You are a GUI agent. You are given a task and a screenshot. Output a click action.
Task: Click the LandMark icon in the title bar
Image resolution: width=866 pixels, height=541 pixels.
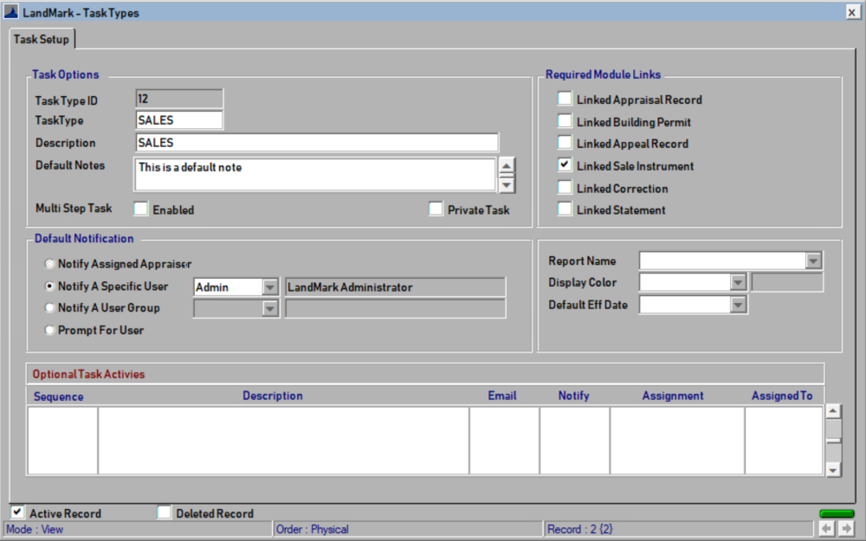point(12,11)
